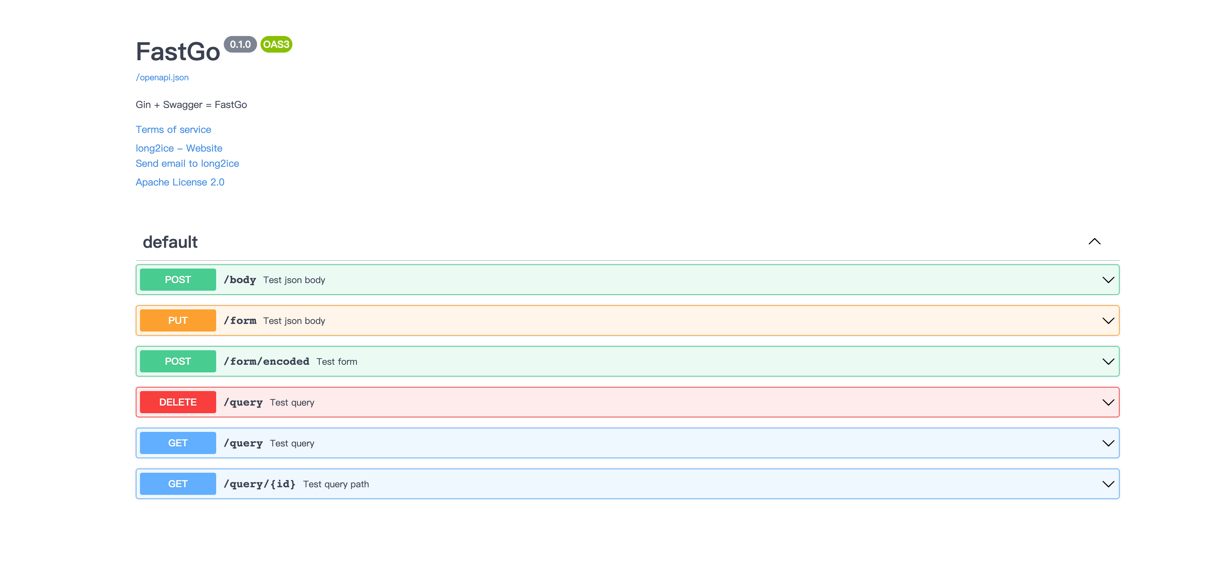Viewport: 1227px width, 580px height.
Task: Click the /query/{id} path text
Action: click(x=259, y=484)
